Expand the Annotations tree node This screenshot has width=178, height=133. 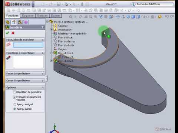pyautogui.click(x=52, y=30)
